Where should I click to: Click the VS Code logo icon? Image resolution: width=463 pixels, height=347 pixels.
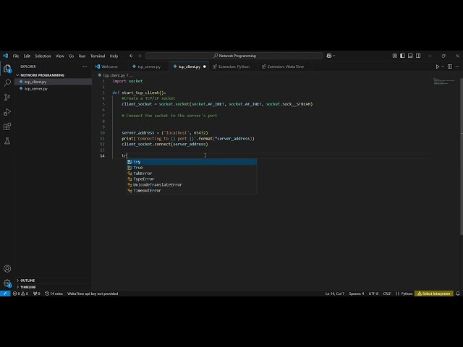click(5, 56)
